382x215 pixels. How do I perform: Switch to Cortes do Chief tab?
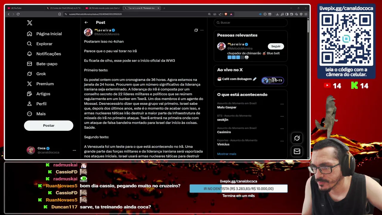pos(64,8)
